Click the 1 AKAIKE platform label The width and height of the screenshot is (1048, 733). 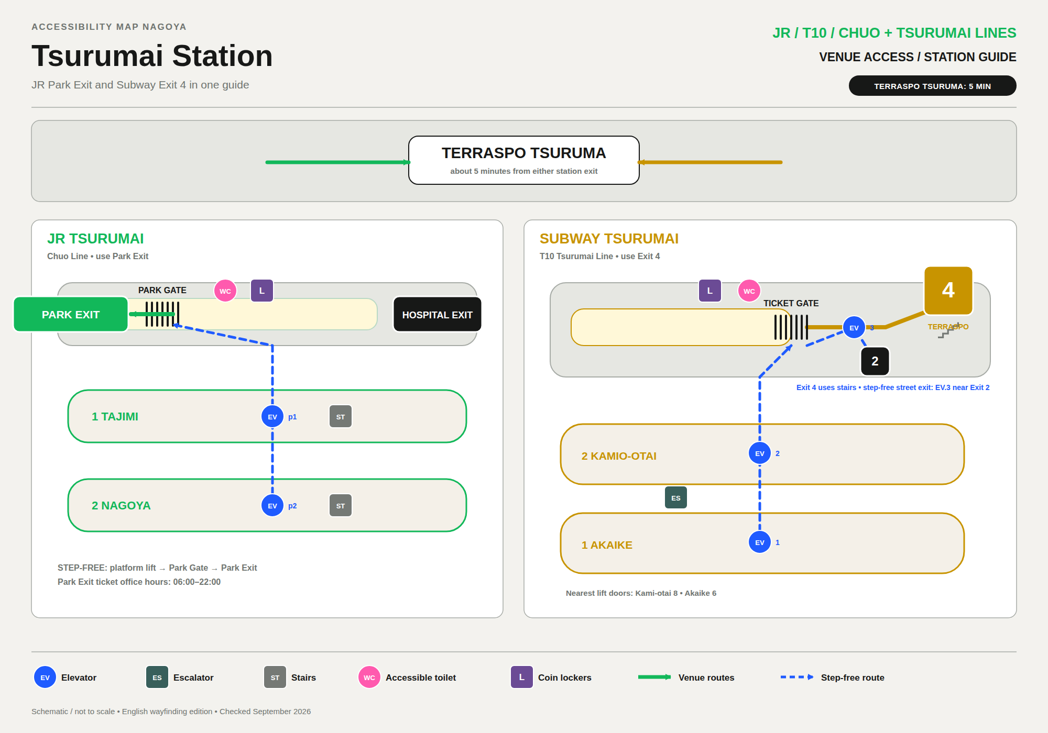point(607,545)
